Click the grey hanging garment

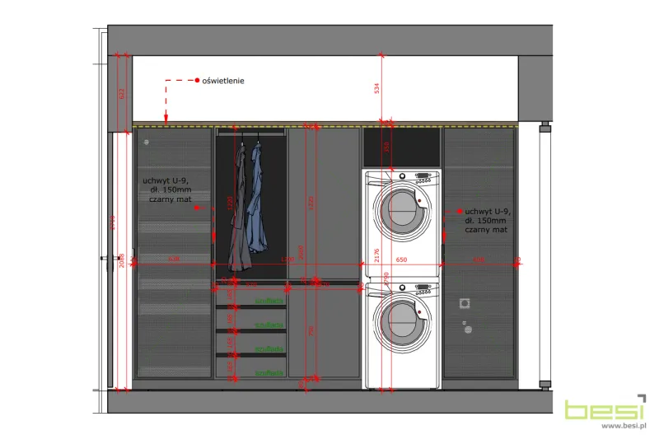coord(240,208)
